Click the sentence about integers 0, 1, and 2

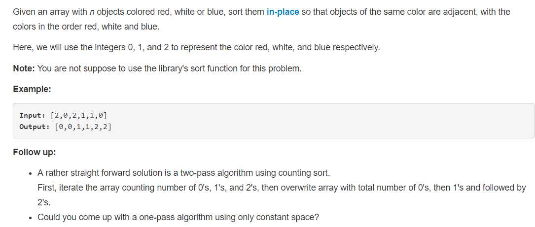196,47
